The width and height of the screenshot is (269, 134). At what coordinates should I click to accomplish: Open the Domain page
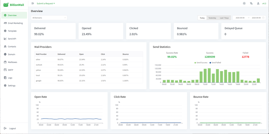tap(14, 54)
